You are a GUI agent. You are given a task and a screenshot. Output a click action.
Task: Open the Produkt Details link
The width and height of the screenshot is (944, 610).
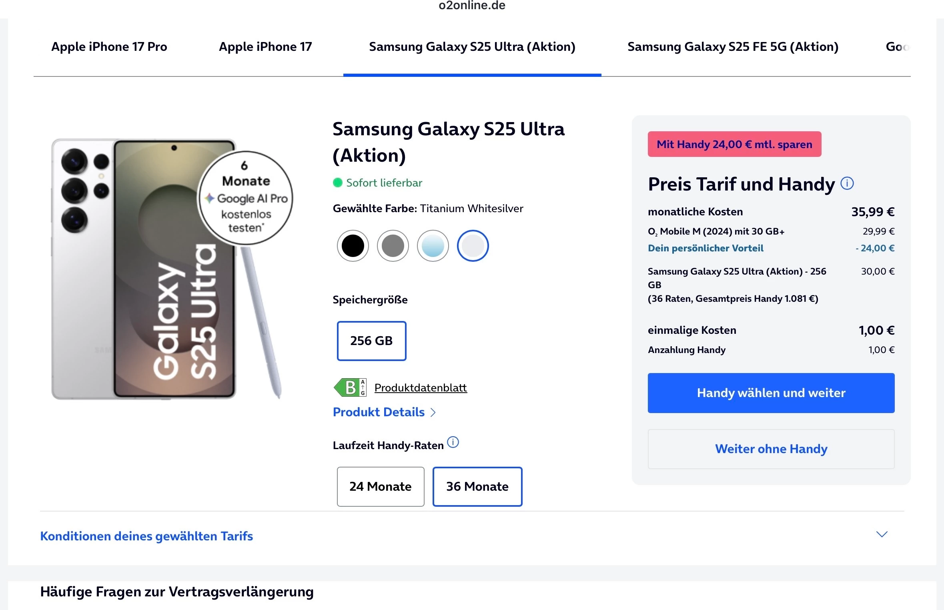[379, 412]
